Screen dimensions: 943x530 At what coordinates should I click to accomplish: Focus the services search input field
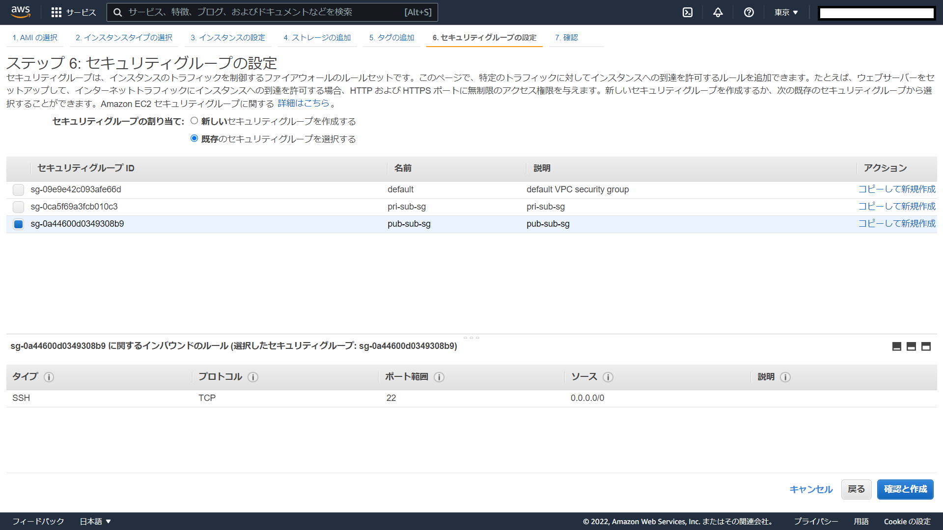click(265, 12)
